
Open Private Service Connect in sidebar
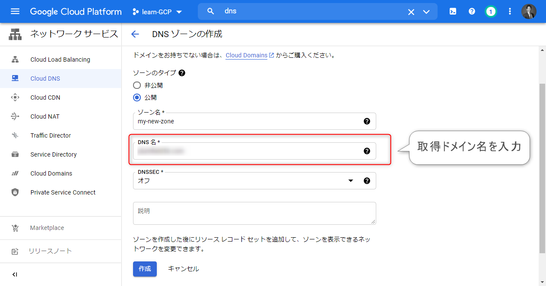(x=60, y=192)
